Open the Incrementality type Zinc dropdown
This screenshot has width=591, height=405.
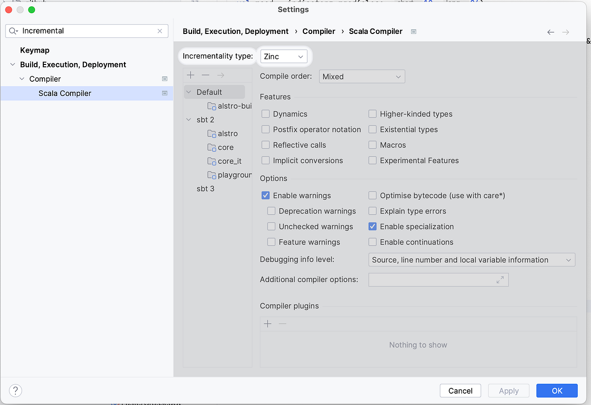point(284,57)
